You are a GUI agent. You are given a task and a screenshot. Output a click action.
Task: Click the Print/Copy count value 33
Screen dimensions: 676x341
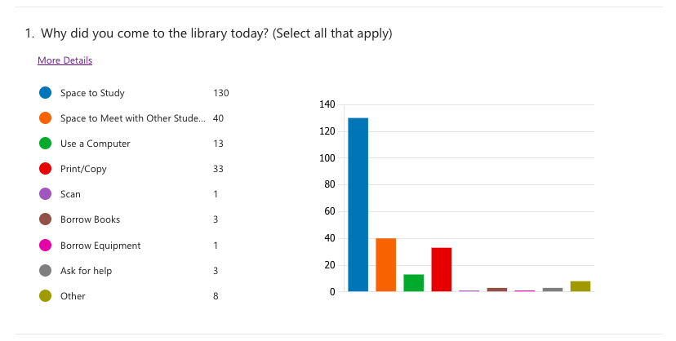pyautogui.click(x=218, y=169)
